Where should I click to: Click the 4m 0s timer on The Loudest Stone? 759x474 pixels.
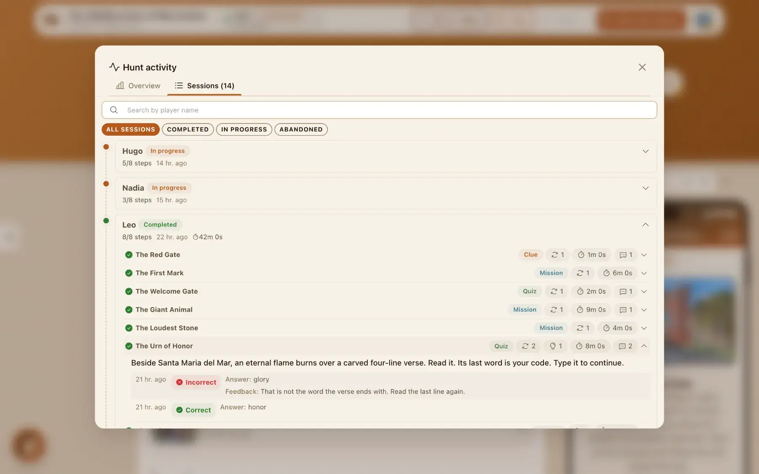[x=618, y=328]
